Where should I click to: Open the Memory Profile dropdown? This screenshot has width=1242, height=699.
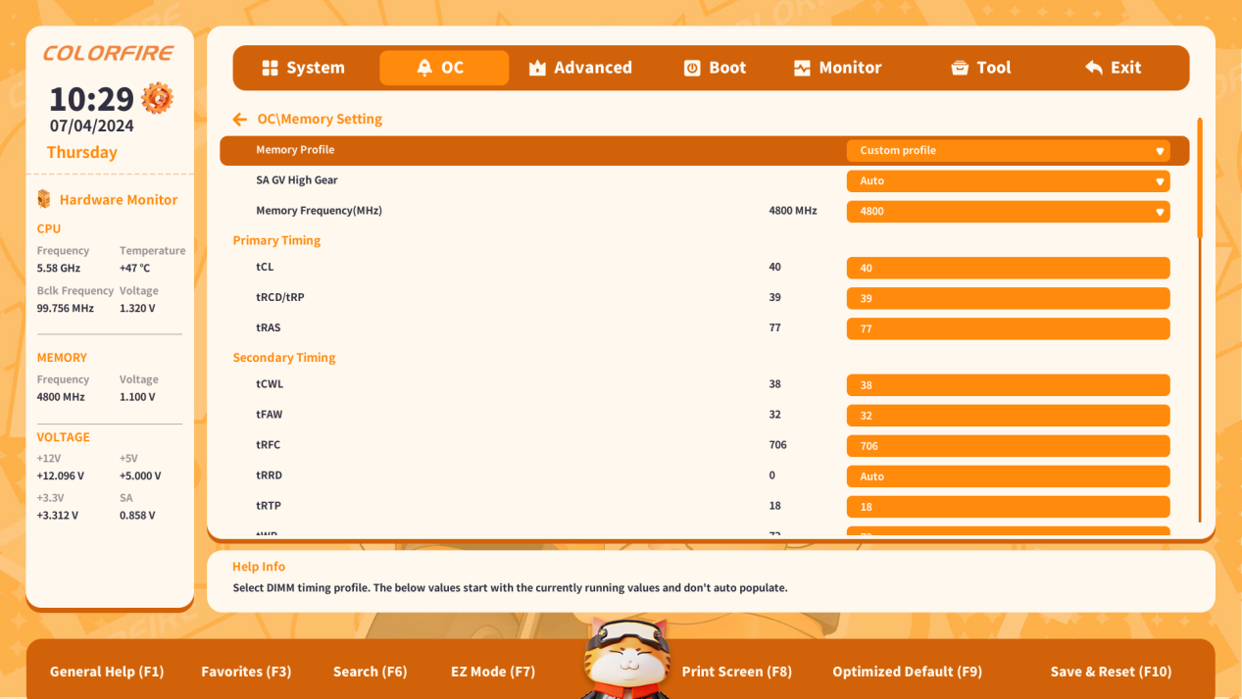[1008, 150]
